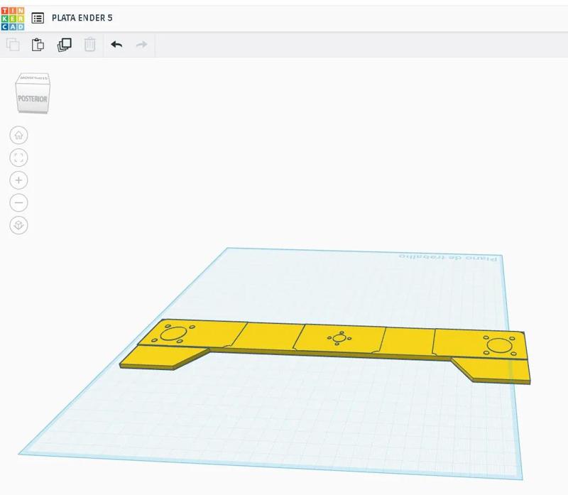Click the Fit all in view icon
The height and width of the screenshot is (495, 568).
18,158
